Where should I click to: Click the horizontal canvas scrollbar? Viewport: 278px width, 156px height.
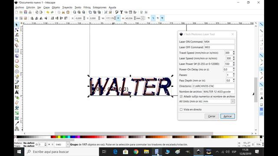pyautogui.click(x=134, y=133)
